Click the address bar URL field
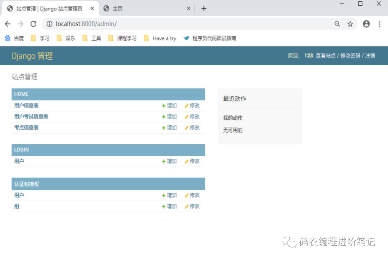Viewport: 388px width, 259px height. coord(180,24)
